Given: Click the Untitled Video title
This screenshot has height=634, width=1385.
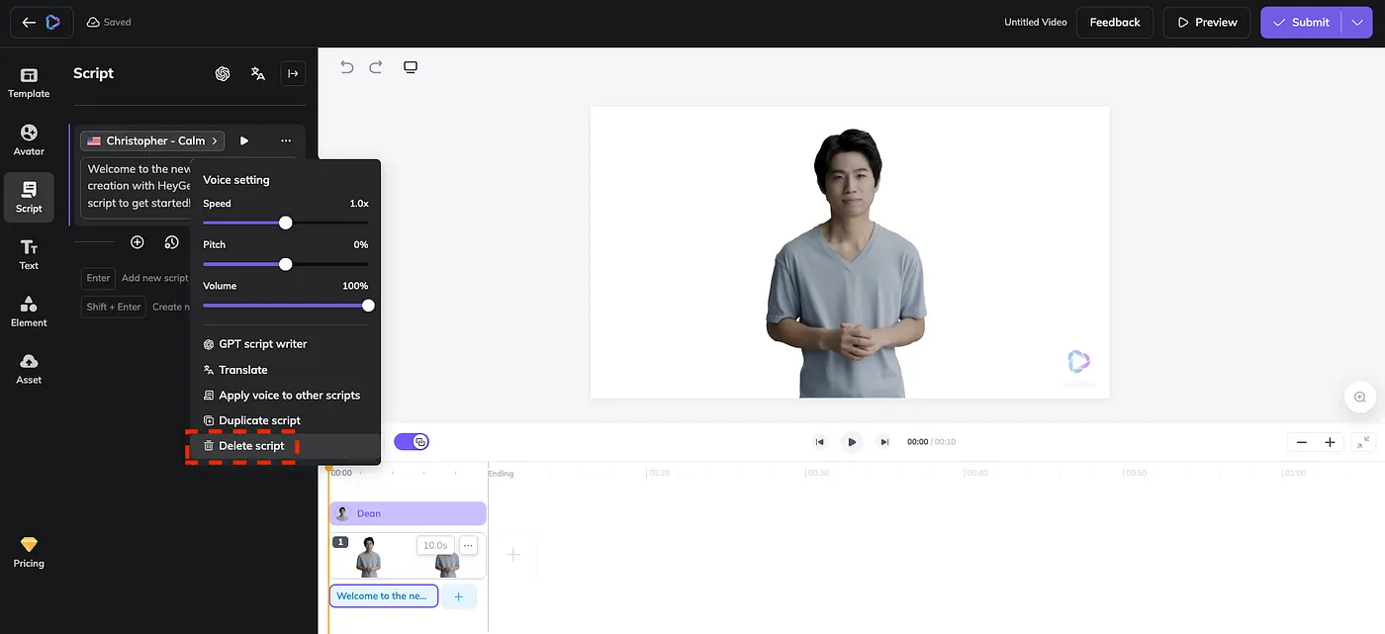Looking at the screenshot, I should pyautogui.click(x=1035, y=22).
